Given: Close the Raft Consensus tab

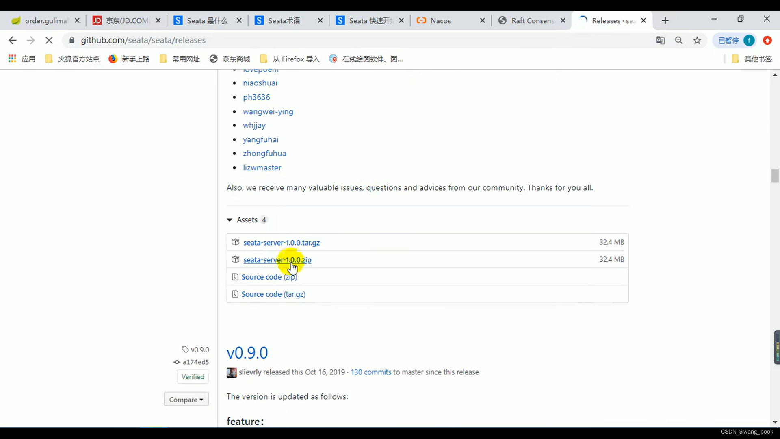Looking at the screenshot, I should click(x=563, y=20).
